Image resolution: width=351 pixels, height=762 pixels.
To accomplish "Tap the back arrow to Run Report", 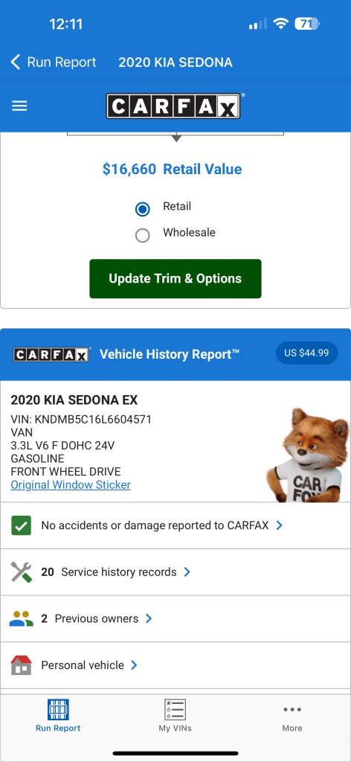I will pos(16,63).
